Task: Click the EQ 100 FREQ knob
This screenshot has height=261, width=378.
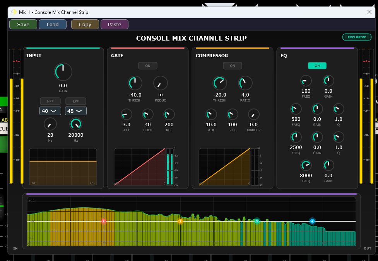Action: tap(306, 81)
